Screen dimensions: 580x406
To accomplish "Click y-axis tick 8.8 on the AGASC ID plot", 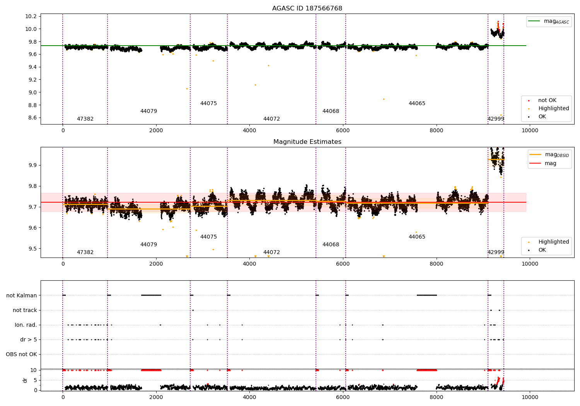I will [32, 105].
